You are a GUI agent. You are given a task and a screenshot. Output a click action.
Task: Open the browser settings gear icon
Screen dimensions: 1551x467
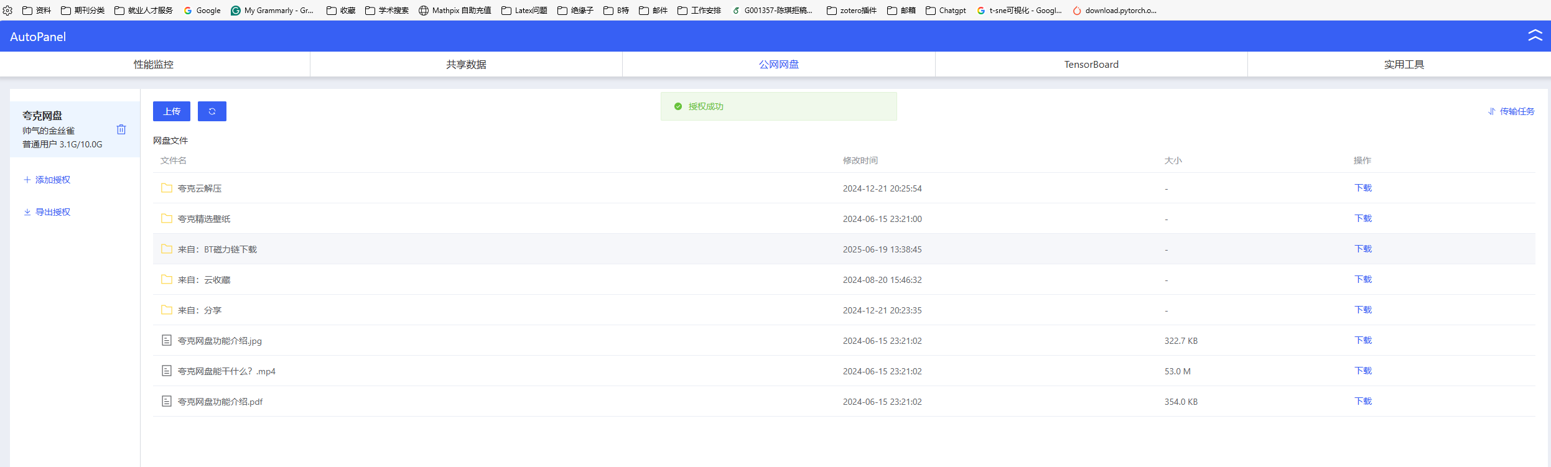[x=7, y=10]
